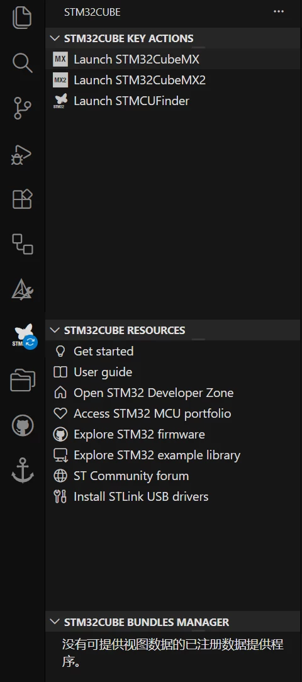302x682 pixels.
Task: Click the MX2 icon beside Launch STM32CubeMX2
Action: click(60, 80)
